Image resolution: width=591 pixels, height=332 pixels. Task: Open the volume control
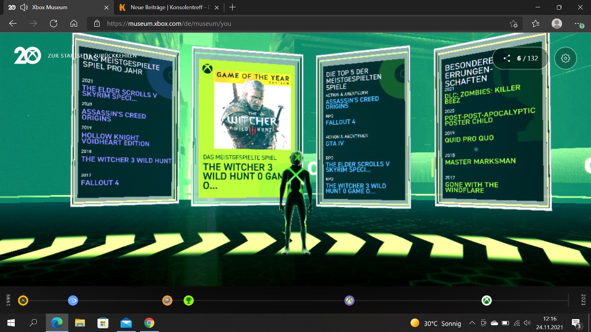click(x=527, y=323)
